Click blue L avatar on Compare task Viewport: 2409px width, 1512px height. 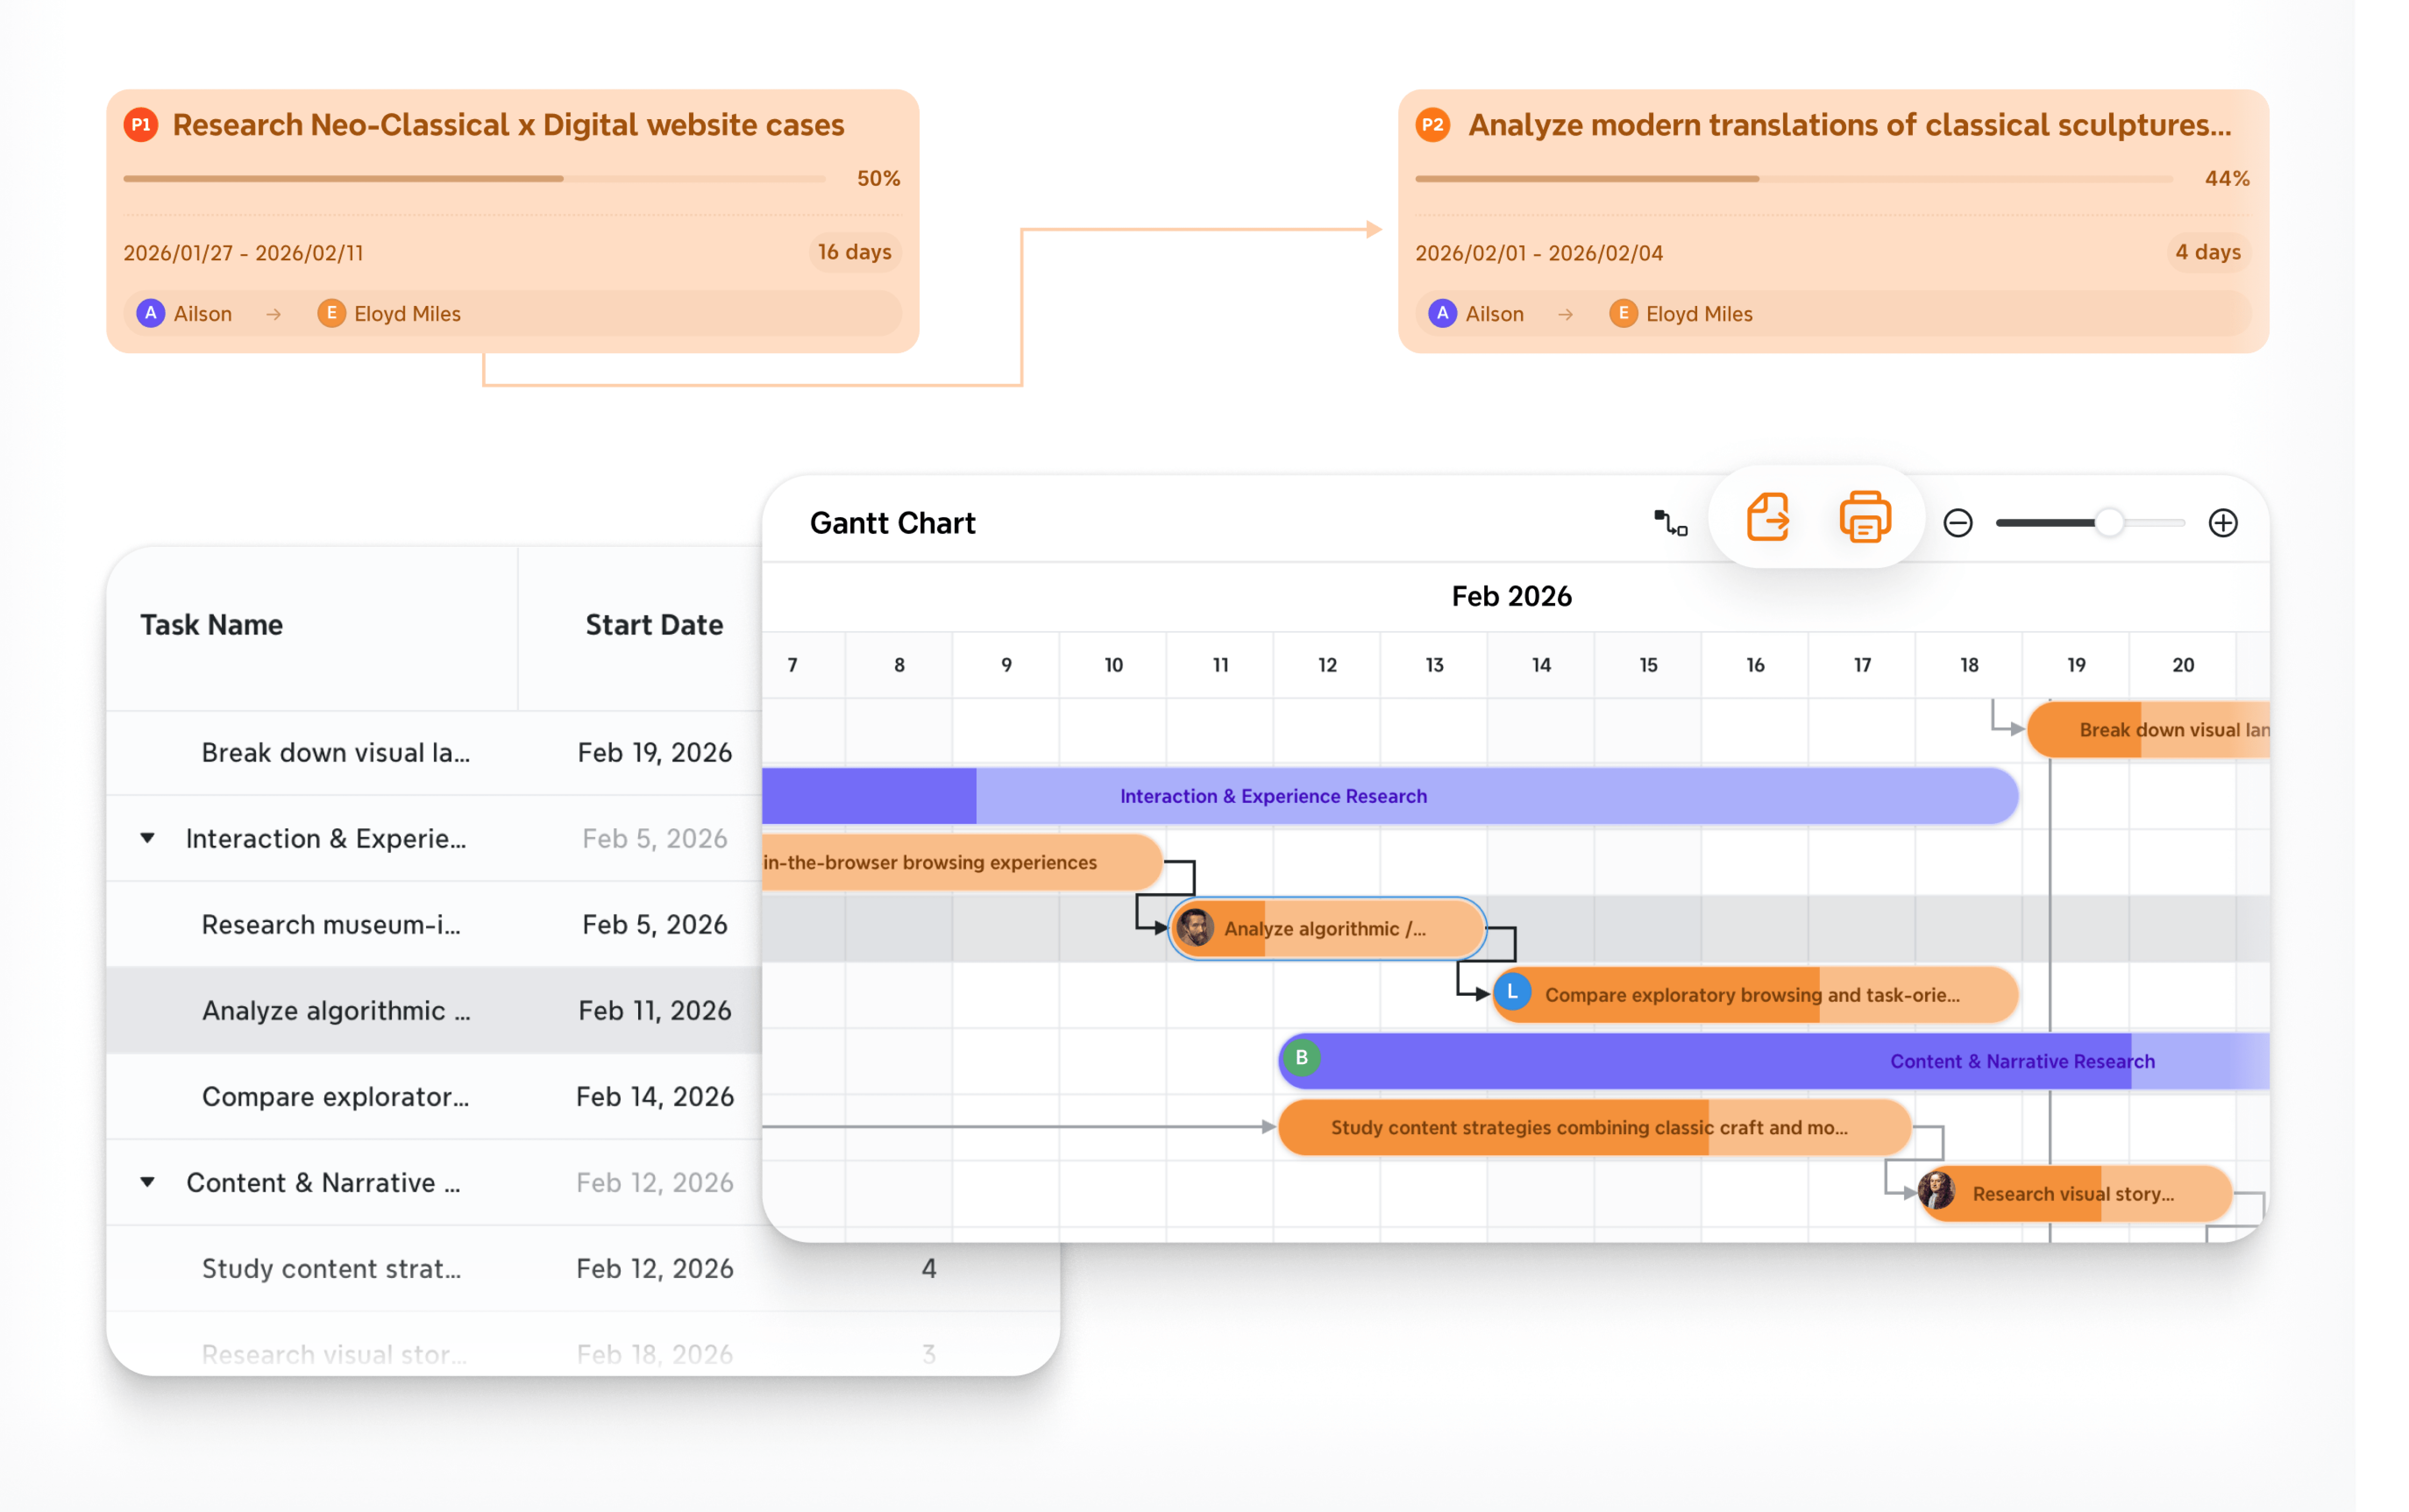(1512, 992)
